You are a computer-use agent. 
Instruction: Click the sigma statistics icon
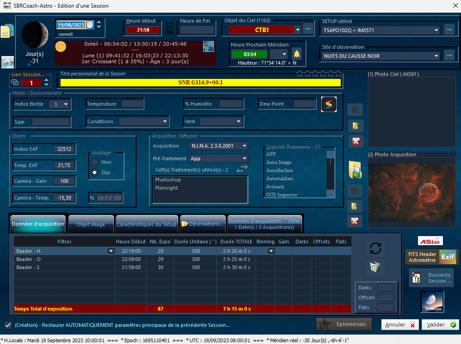tap(7, 62)
